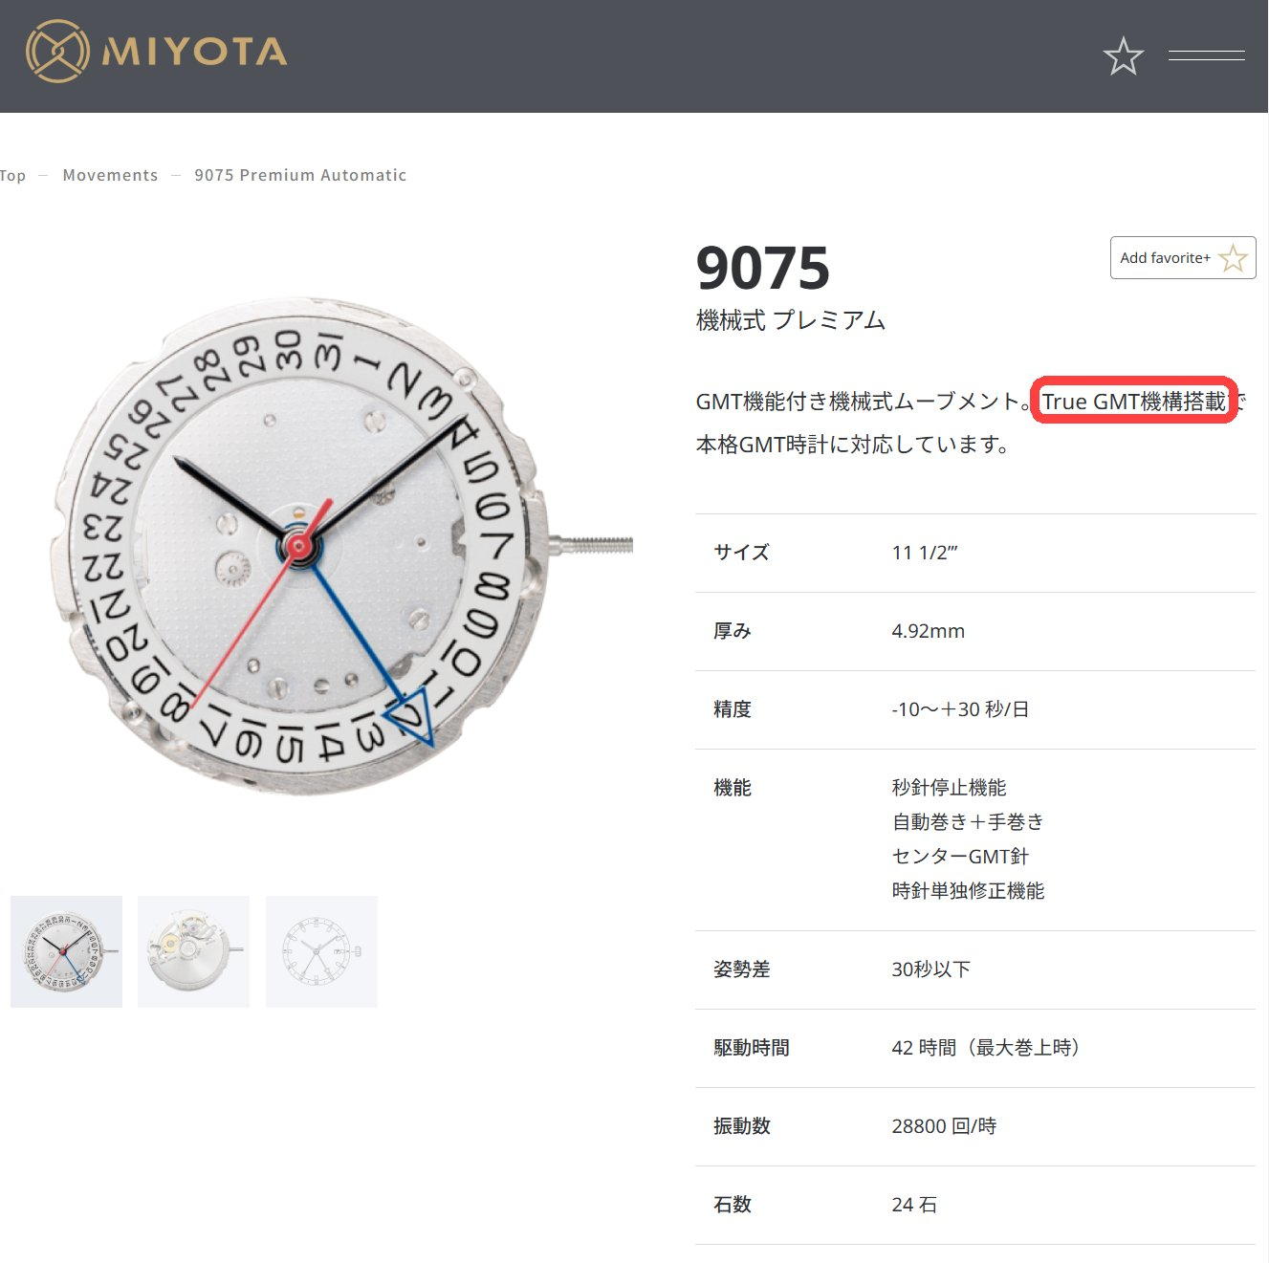Click the 機械式 プレミアム subtitle
Image resolution: width=1269 pixels, height=1263 pixels.
(791, 320)
